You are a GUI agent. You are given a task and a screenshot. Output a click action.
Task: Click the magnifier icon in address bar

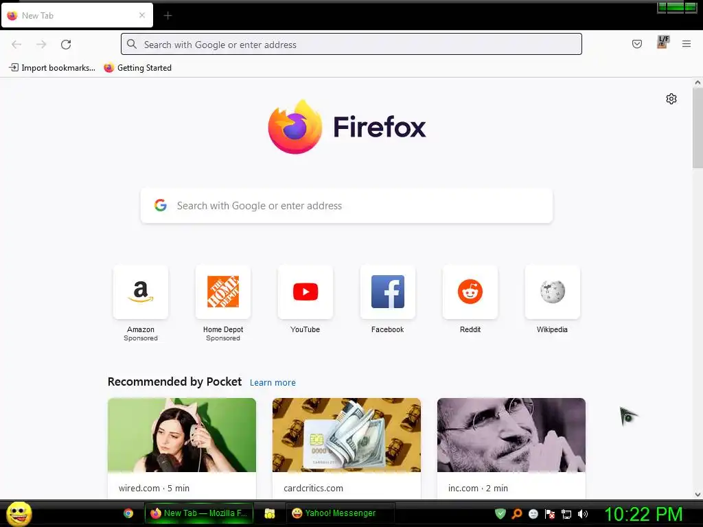point(132,44)
